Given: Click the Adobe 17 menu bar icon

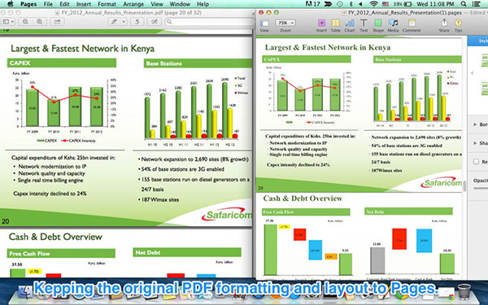Looking at the screenshot, I should pos(313,4).
